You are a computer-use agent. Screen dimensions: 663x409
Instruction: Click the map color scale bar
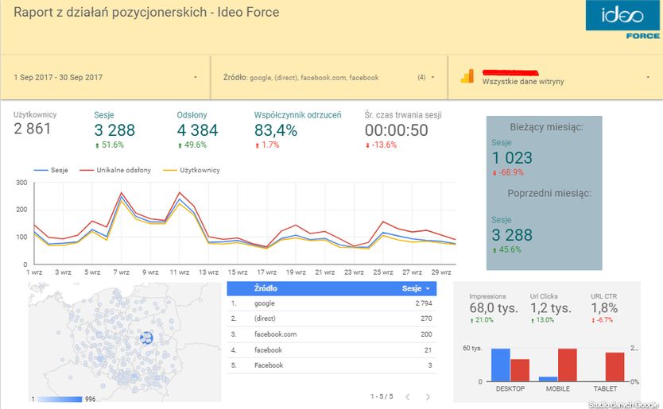(x=59, y=399)
